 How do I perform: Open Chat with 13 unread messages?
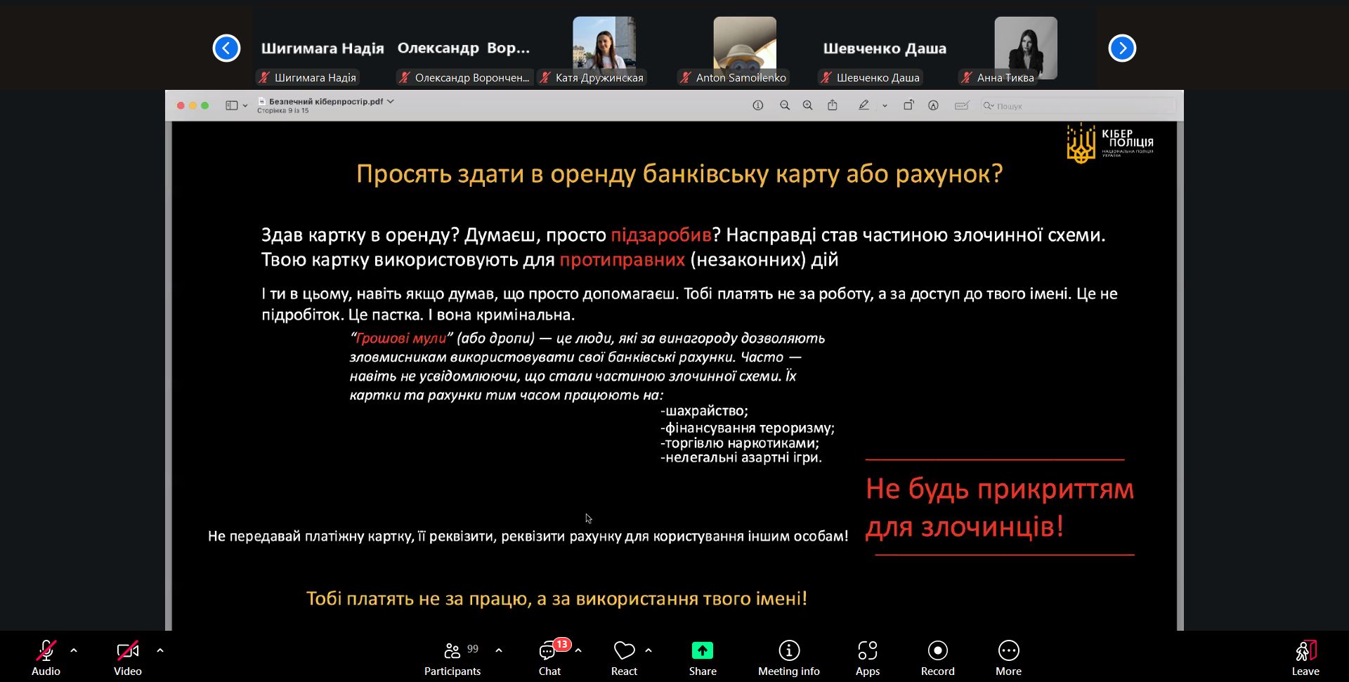[549, 656]
